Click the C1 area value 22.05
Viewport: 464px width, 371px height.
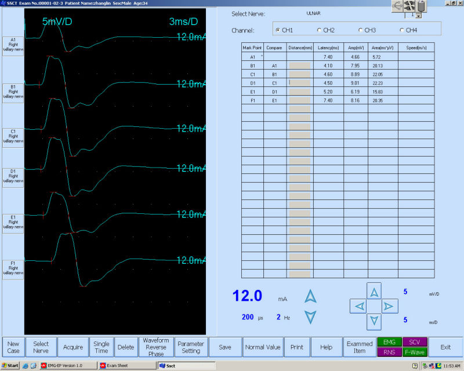coord(378,75)
